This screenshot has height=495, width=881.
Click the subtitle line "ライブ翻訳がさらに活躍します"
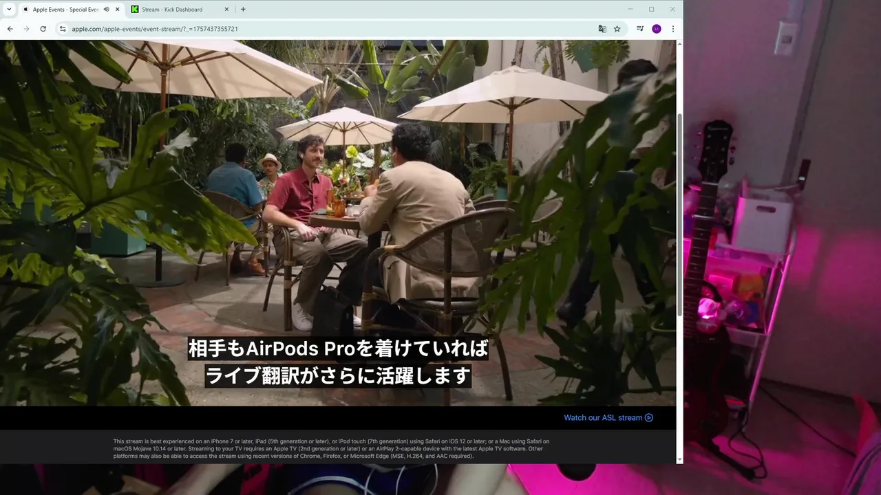point(338,375)
